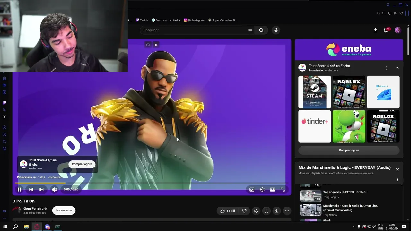Add page to bookmarks with the heart icon

(x=401, y=13)
